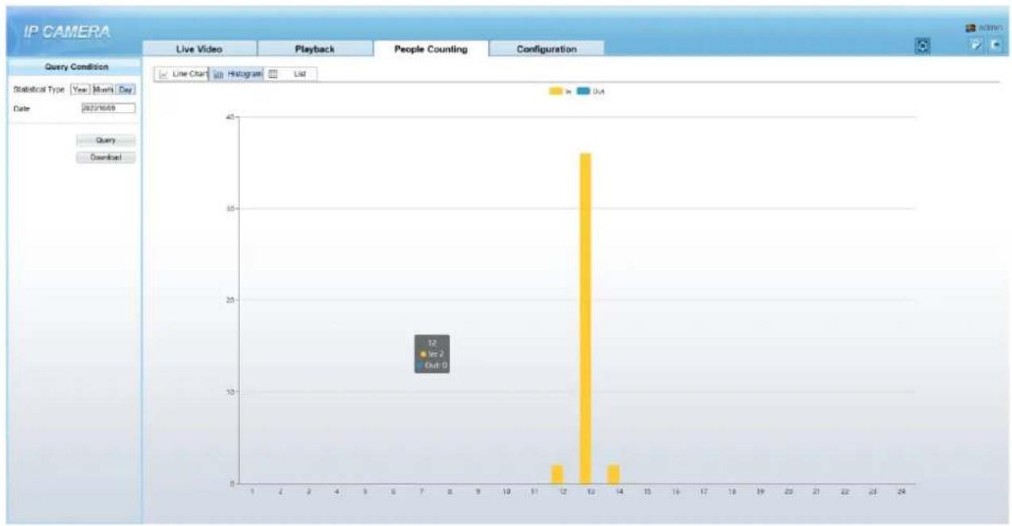Click the Download button
The height and width of the screenshot is (526, 1012).
(x=106, y=157)
